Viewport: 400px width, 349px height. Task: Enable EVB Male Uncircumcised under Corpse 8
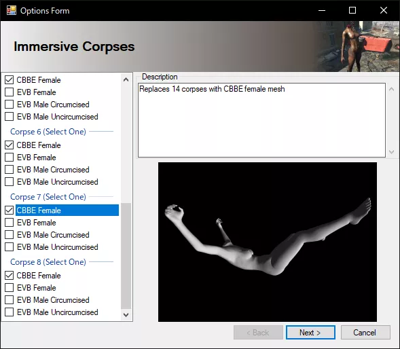10,312
